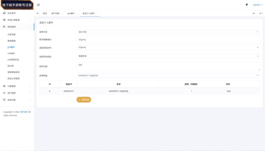The height and width of the screenshot is (151, 265).
Task: Go to 首页 breadcrumb tab
Action: point(45,13)
